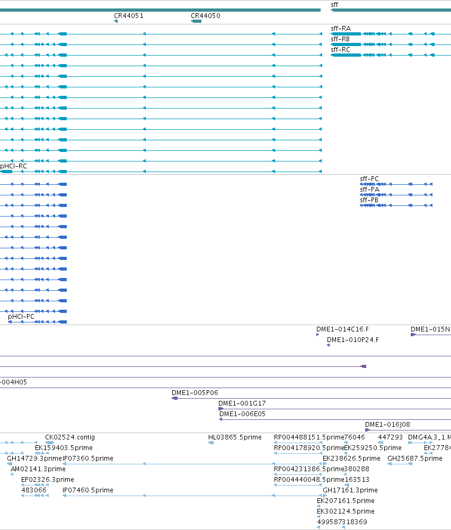This screenshot has height=530, width=451.
Task: Select the CK02524.contig EST label
Action: tap(70, 437)
